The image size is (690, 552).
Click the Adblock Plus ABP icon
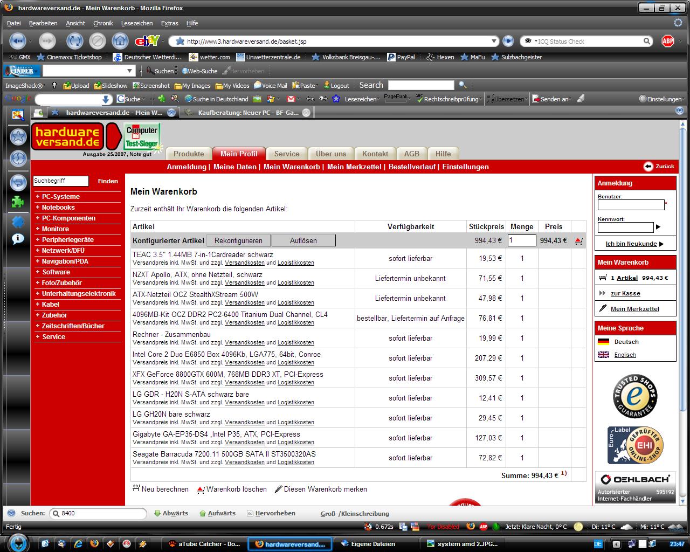(668, 41)
